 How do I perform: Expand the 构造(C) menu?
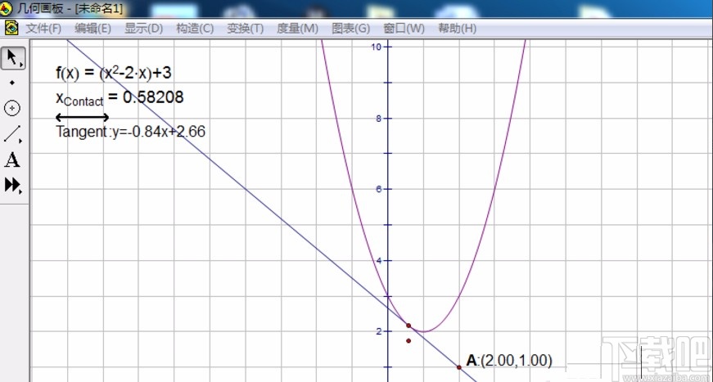(194, 28)
